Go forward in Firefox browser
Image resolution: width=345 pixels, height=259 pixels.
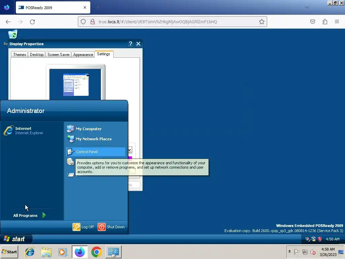(x=20, y=22)
